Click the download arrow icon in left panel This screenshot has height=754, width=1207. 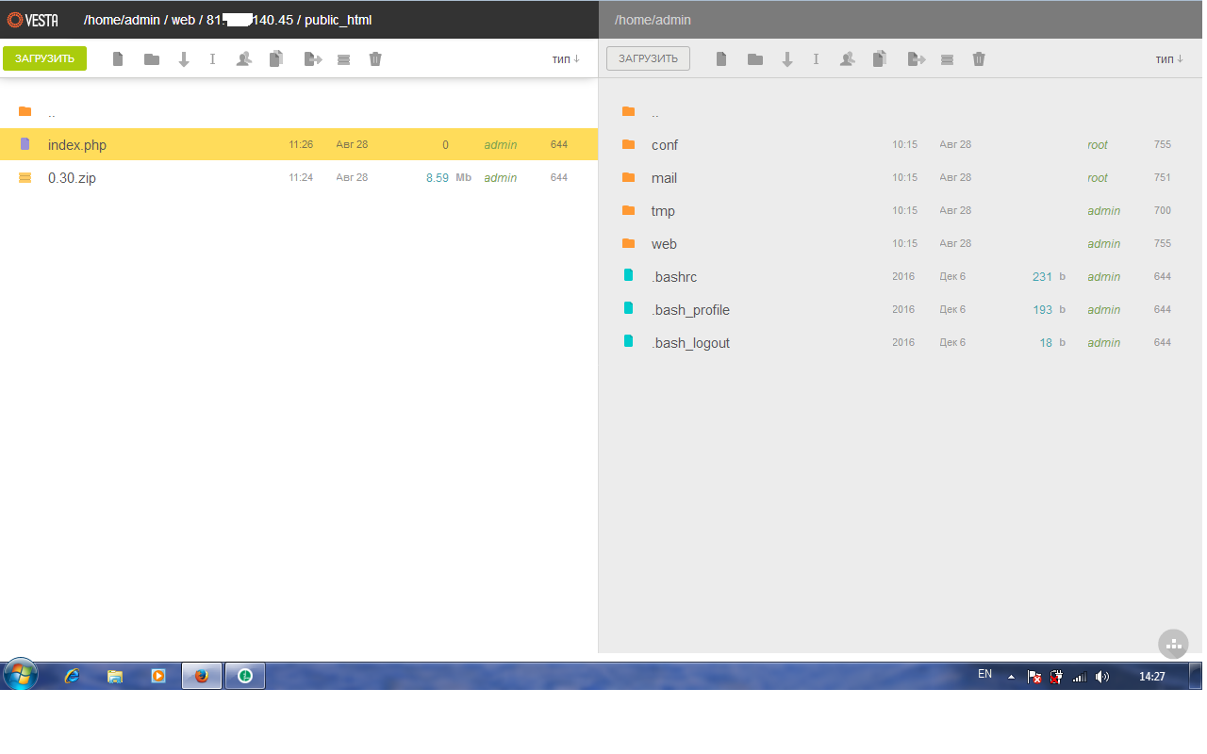[x=184, y=59]
